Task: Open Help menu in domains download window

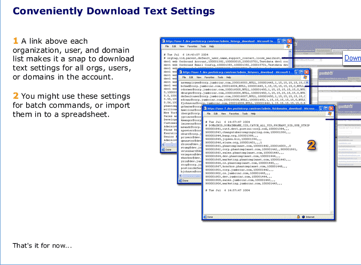Action: [x=253, y=114]
